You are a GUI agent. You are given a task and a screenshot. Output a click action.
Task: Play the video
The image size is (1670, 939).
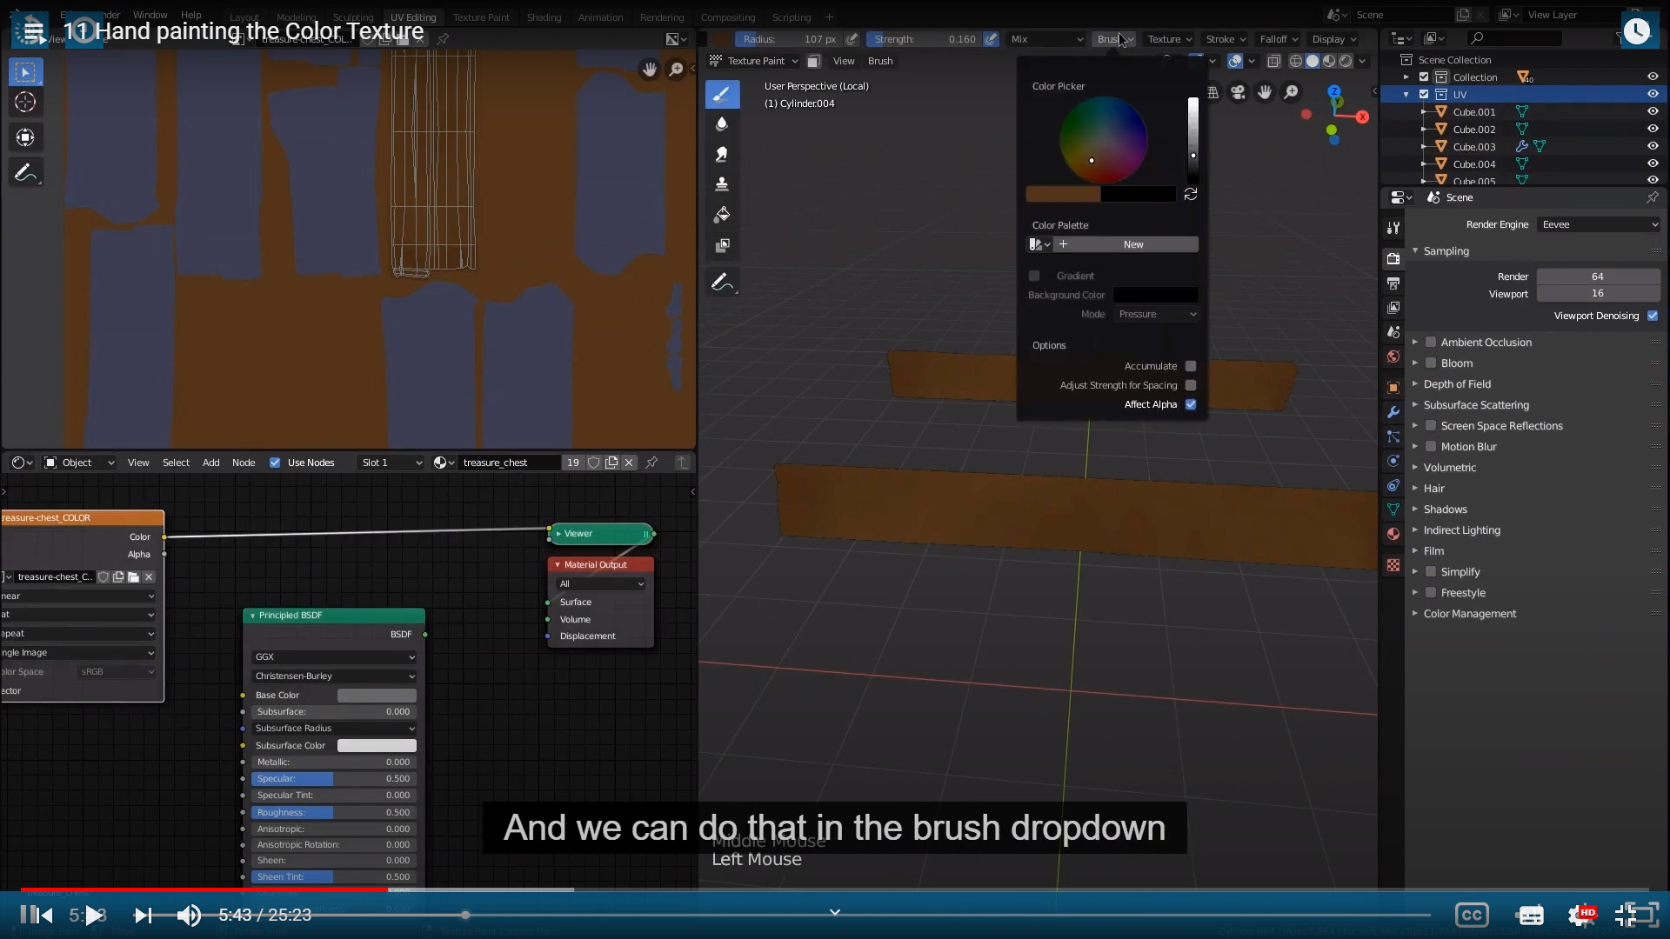[x=94, y=915]
